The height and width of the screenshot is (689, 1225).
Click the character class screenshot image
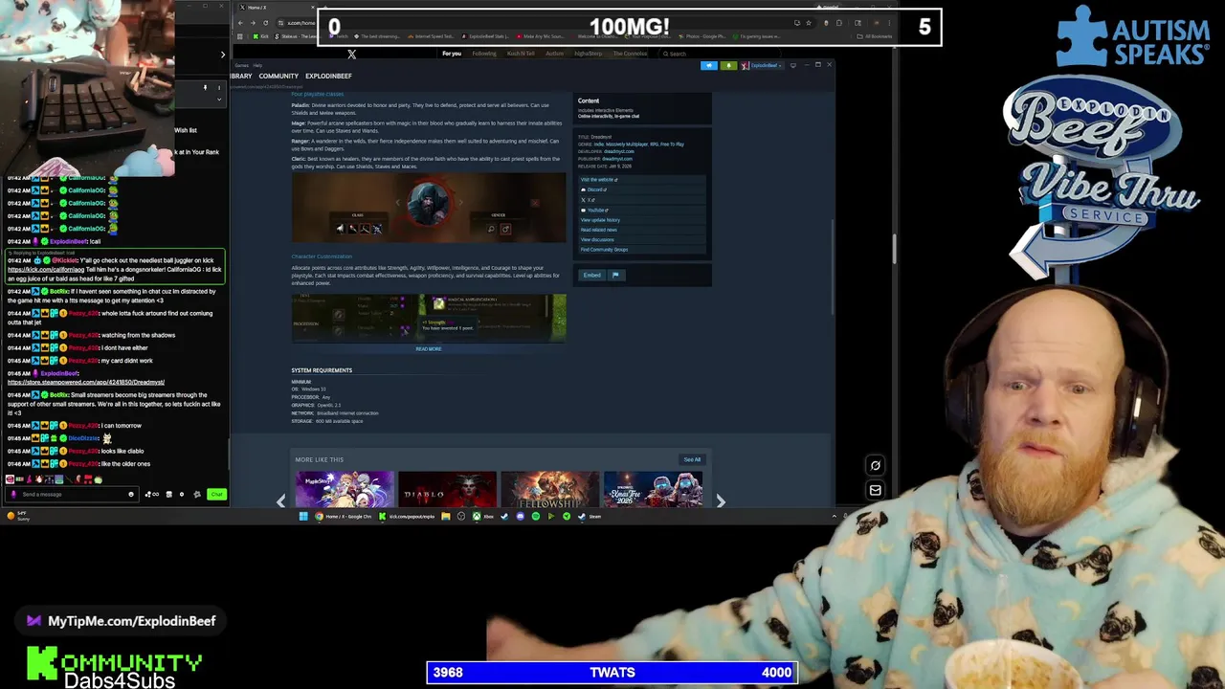(429, 208)
